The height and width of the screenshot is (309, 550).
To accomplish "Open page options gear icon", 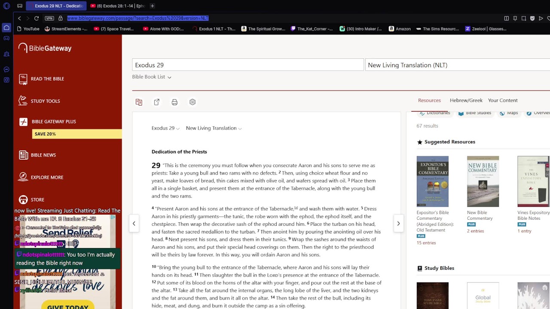I will [x=192, y=102].
